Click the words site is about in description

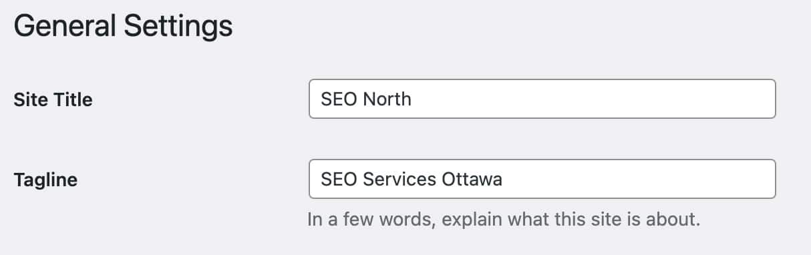645,219
